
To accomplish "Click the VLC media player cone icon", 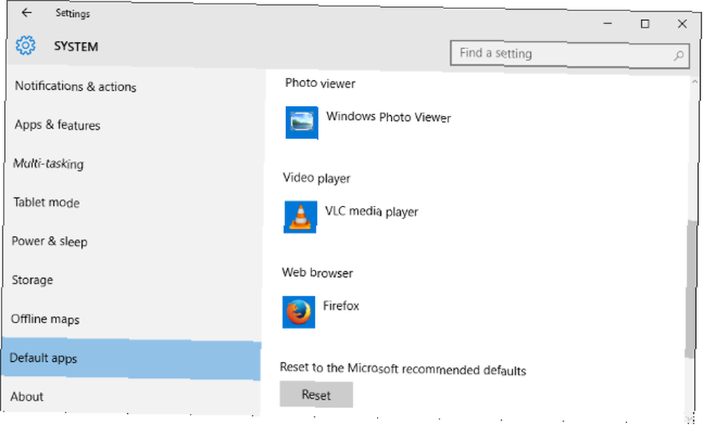I will 300,217.
